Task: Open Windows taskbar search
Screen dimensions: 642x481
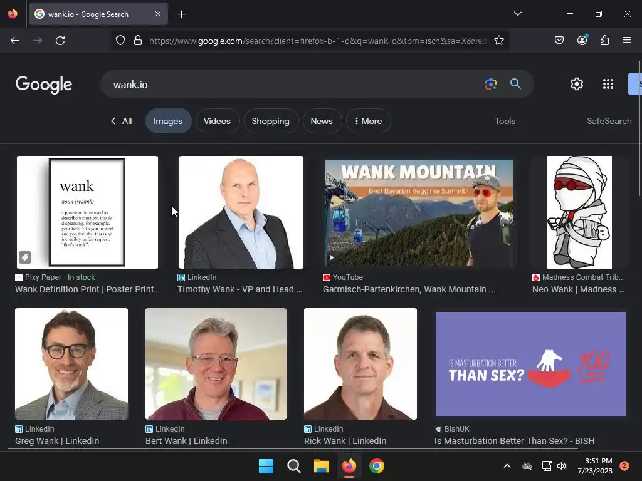Action: (293, 466)
